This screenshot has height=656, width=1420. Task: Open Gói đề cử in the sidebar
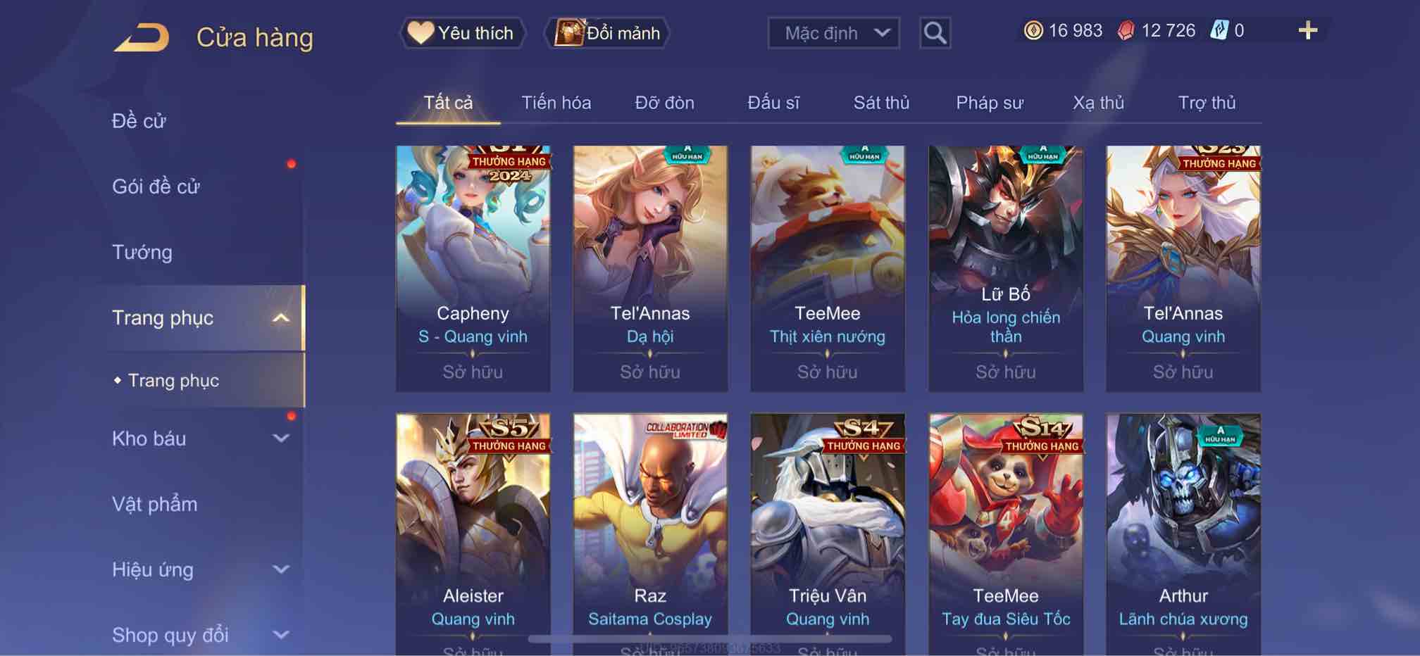point(156,187)
